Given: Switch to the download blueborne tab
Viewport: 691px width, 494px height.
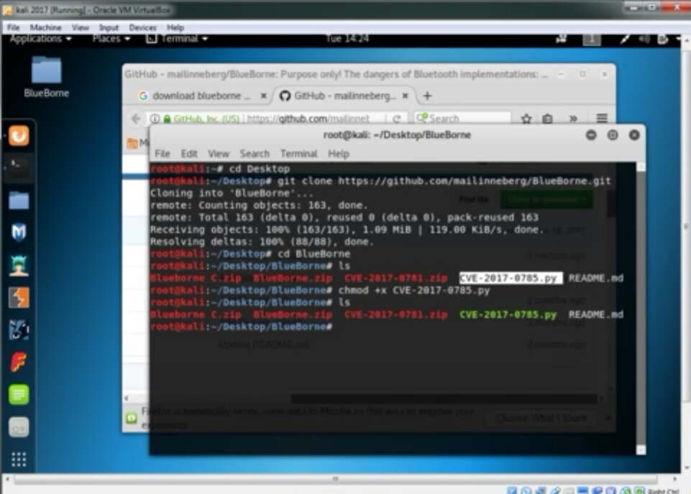Looking at the screenshot, I should point(201,96).
